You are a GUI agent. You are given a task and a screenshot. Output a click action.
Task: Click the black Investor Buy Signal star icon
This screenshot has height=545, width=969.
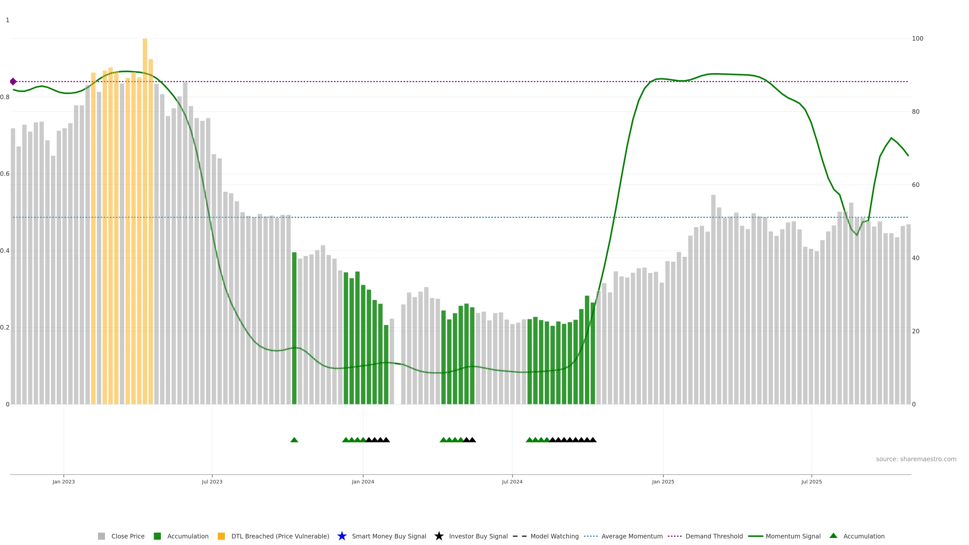(x=439, y=536)
